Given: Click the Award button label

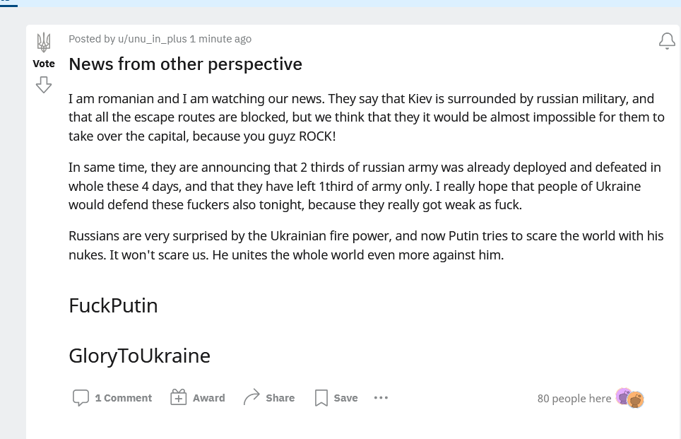Looking at the screenshot, I should coord(209,398).
